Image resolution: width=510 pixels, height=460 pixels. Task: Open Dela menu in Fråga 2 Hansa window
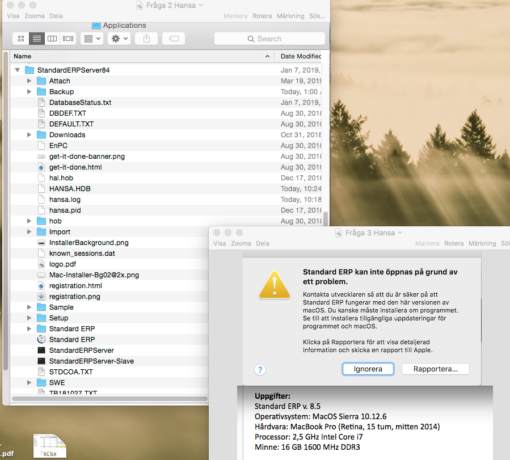point(56,16)
